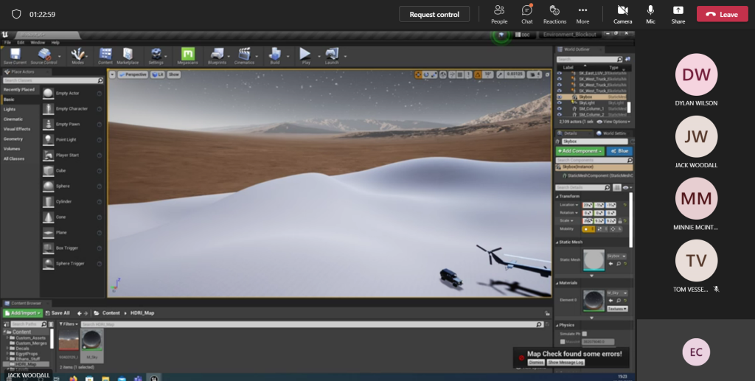Toggle the MassInKg override checkbox
Image resolution: width=755 pixels, height=381 pixels.
(x=563, y=341)
